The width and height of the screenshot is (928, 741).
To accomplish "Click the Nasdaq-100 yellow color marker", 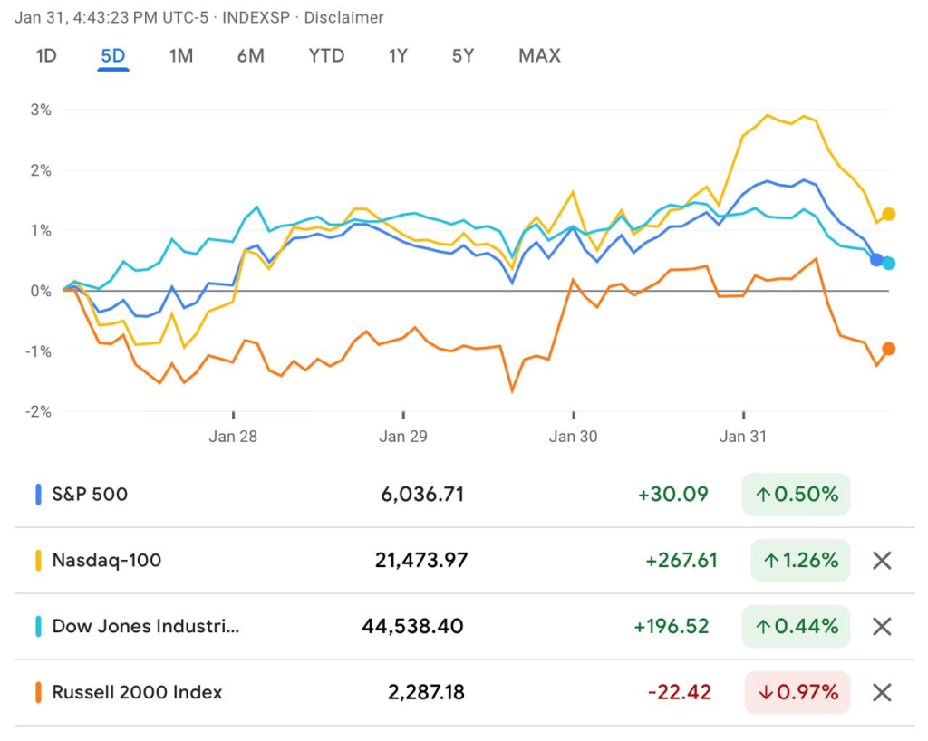I will pos(39,561).
